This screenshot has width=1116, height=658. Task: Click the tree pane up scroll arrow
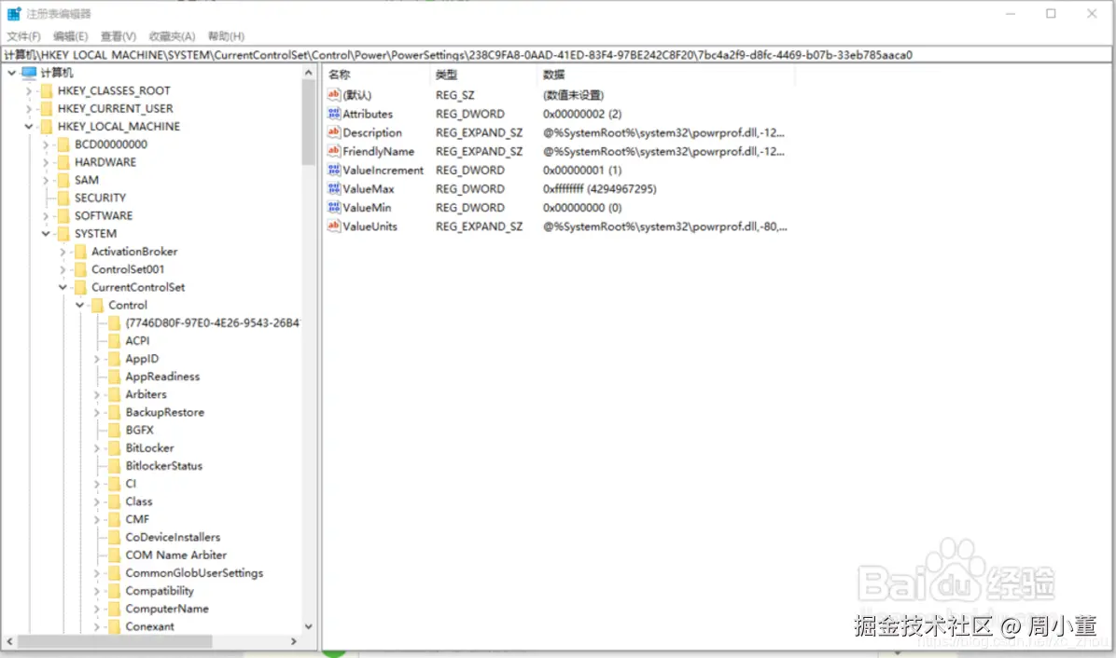click(308, 73)
